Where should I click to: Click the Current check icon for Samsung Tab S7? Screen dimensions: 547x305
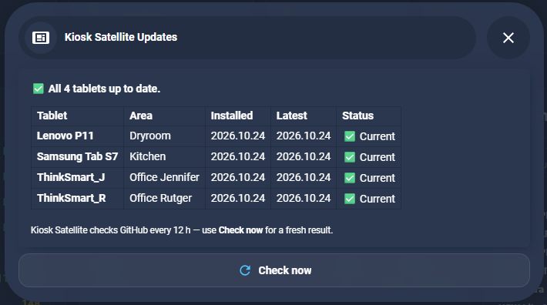coord(350,157)
